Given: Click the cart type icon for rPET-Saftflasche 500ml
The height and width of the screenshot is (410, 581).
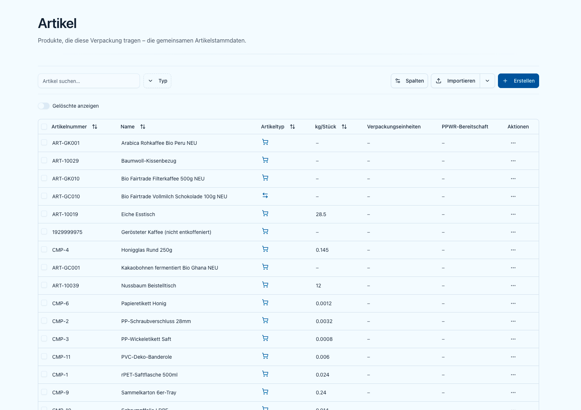Looking at the screenshot, I should tap(265, 374).
